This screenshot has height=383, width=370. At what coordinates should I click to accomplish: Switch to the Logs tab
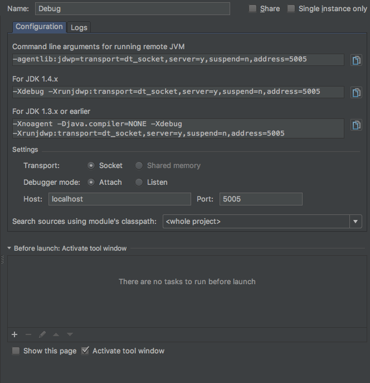pyautogui.click(x=79, y=27)
